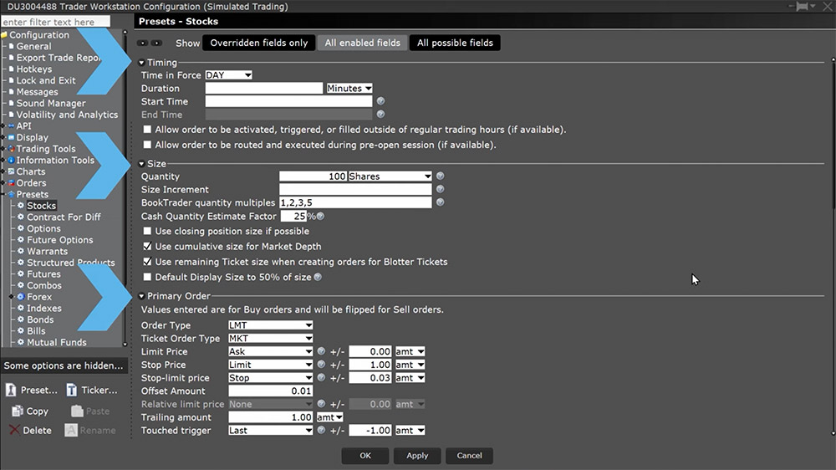The width and height of the screenshot is (836, 470).
Task: Click the Copy preset icon
Action: [17, 411]
